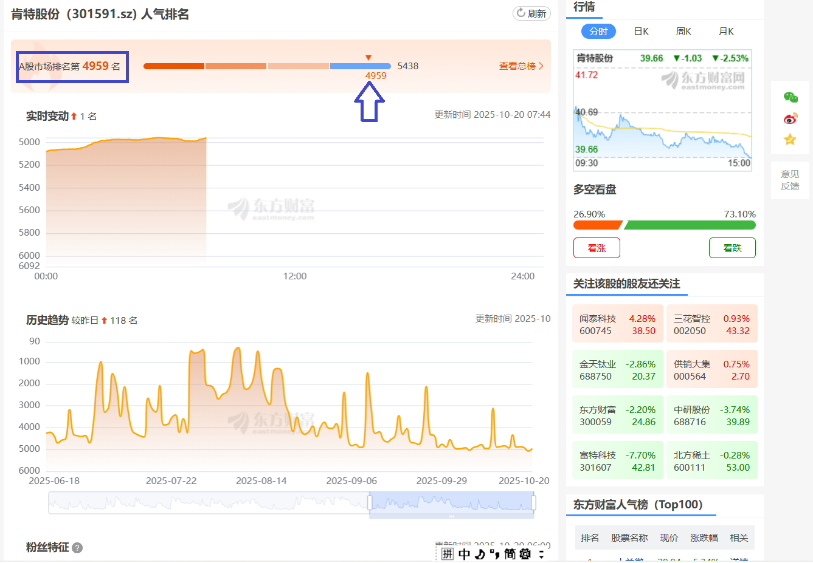Share to Weibo using the red icon
This screenshot has width=813, height=563.
(x=790, y=118)
